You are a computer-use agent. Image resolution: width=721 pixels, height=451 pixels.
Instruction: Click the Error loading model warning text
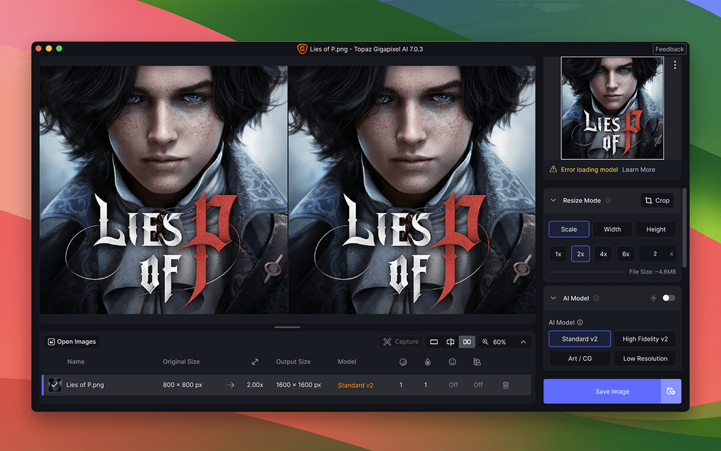click(589, 170)
